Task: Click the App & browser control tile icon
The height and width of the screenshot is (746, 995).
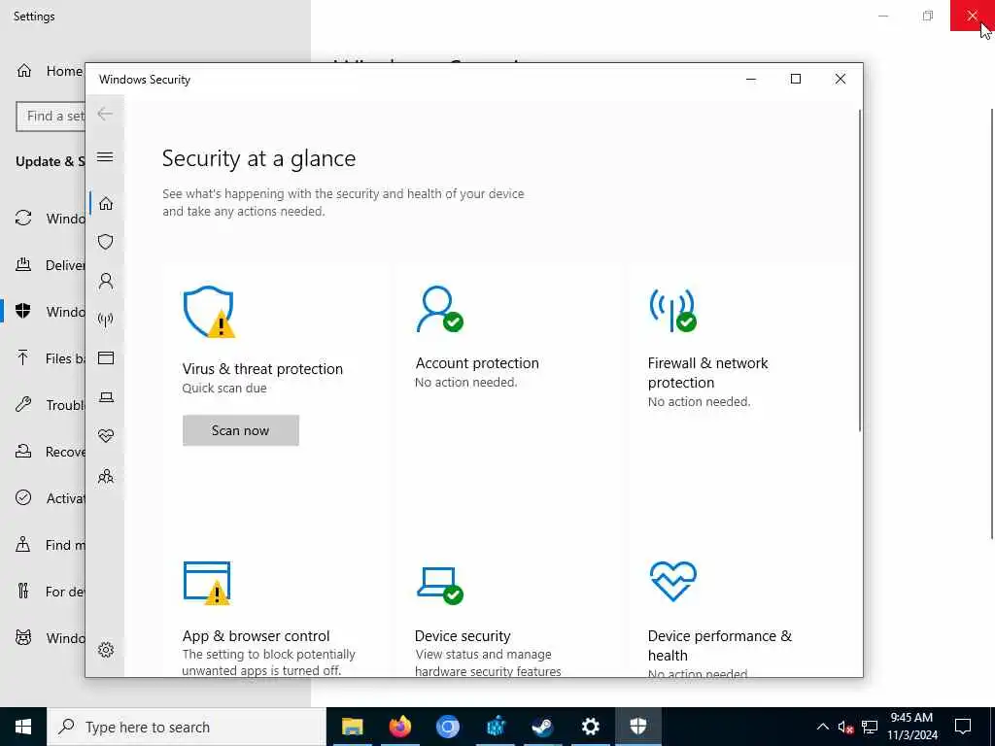Action: (207, 583)
